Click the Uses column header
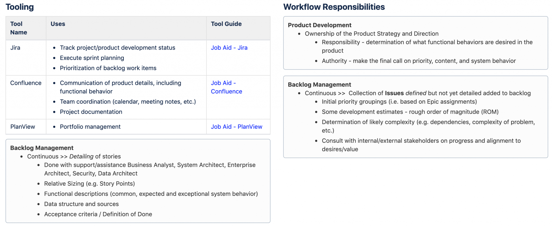 (58, 24)
